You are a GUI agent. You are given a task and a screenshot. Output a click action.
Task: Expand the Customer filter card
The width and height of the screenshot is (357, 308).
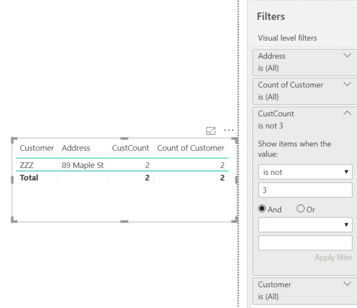347,283
